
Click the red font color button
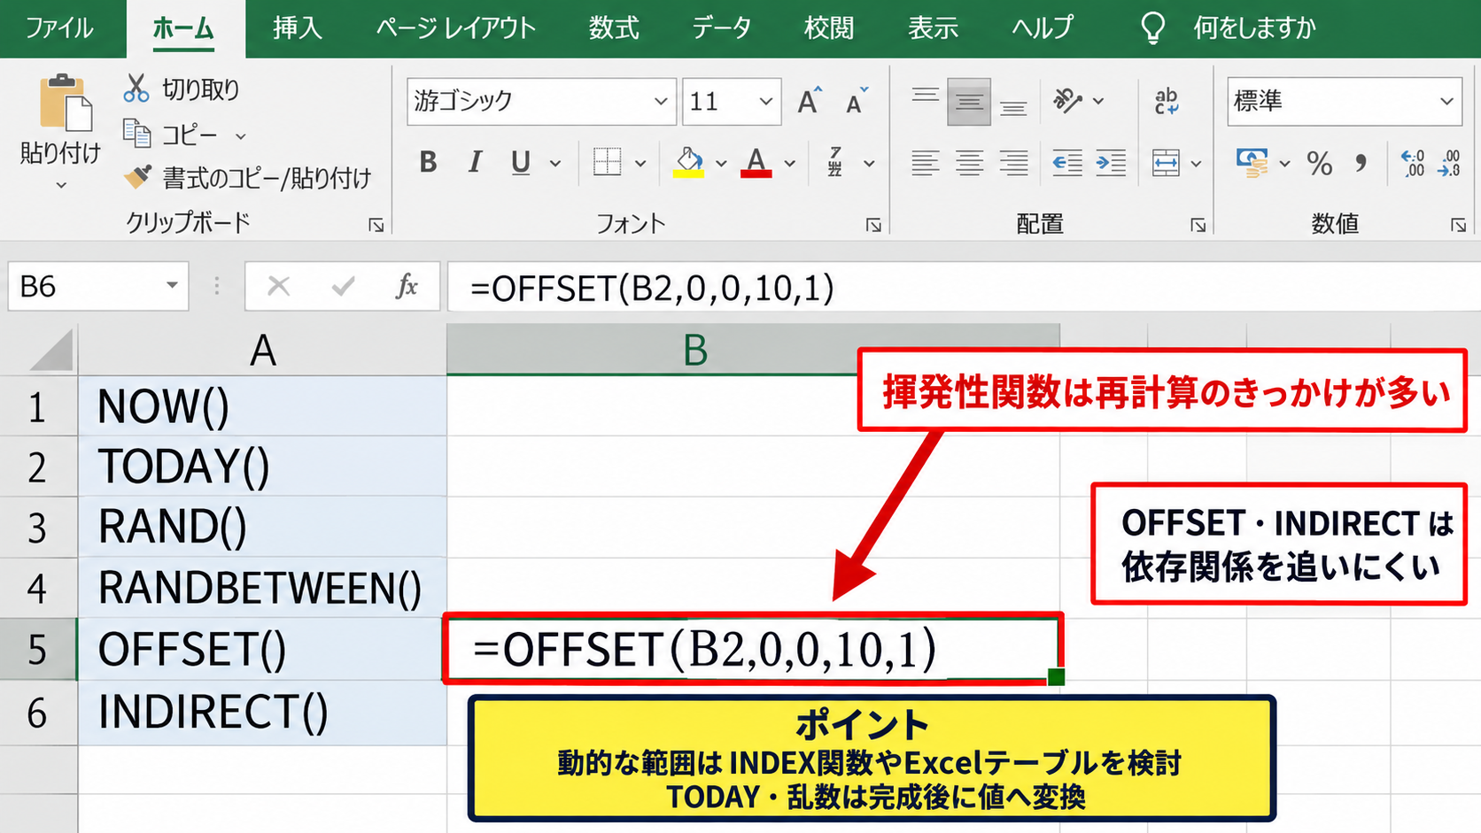pyautogui.click(x=756, y=162)
